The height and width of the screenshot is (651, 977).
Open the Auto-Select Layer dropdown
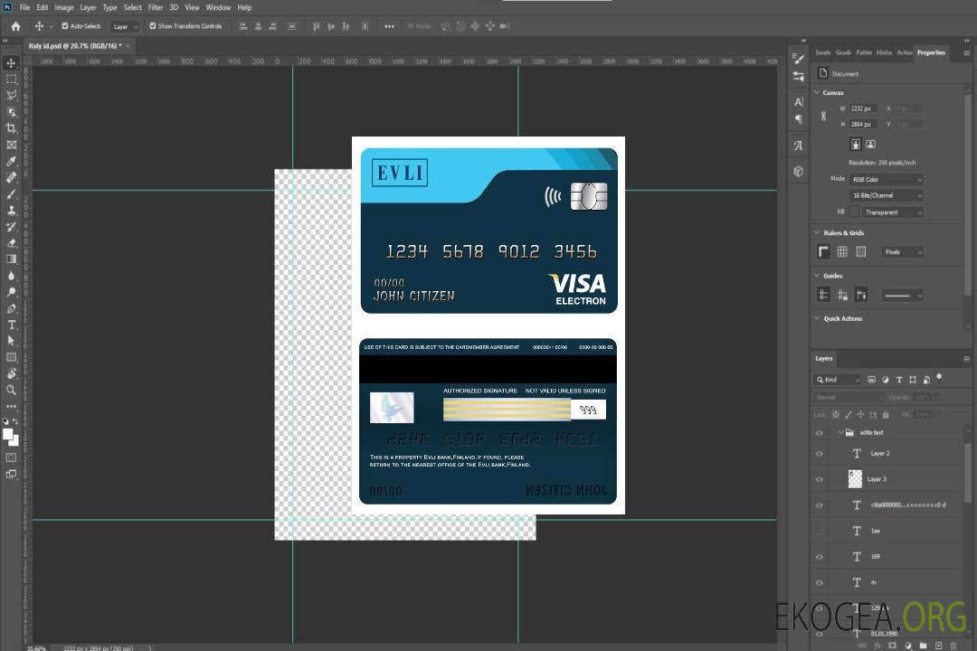[x=125, y=27]
